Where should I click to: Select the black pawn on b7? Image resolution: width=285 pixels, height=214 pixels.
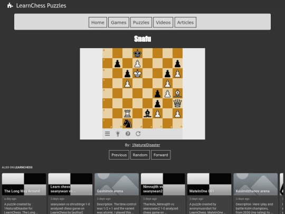click(117, 63)
